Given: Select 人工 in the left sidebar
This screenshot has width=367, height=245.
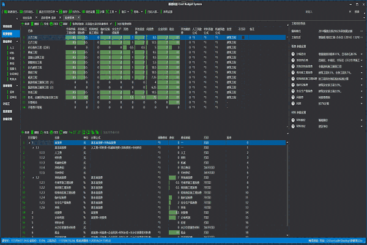Looking at the screenshot, I should pyautogui.click(x=12, y=47).
